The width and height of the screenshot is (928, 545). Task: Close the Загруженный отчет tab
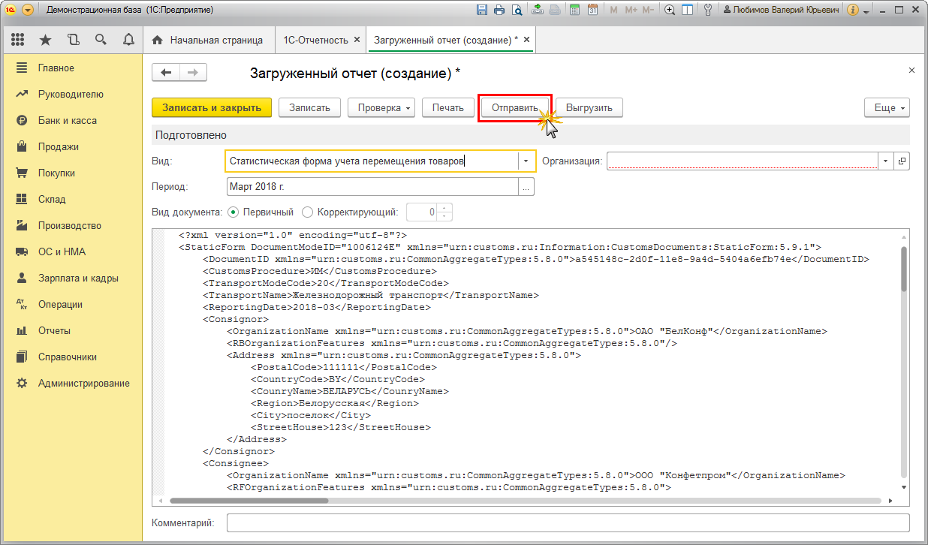pyautogui.click(x=527, y=39)
